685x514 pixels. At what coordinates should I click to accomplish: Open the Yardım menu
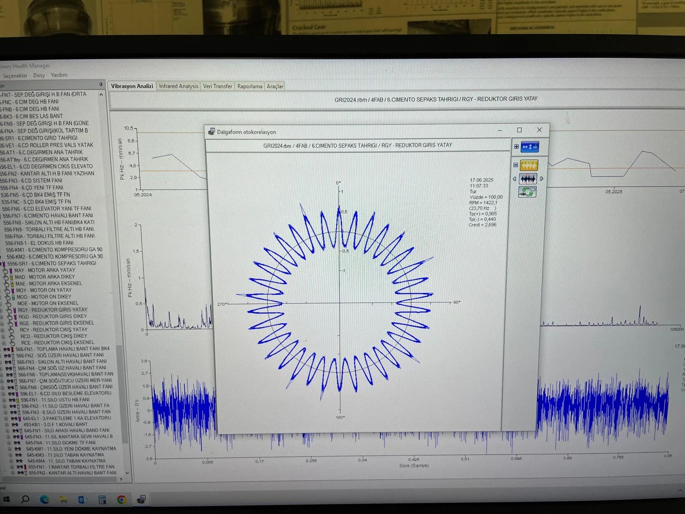pyautogui.click(x=59, y=75)
